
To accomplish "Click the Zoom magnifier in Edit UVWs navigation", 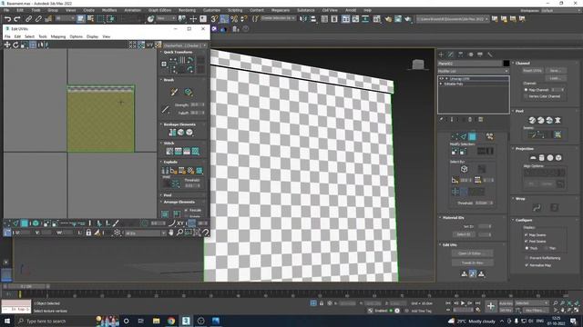I will tap(179, 233).
